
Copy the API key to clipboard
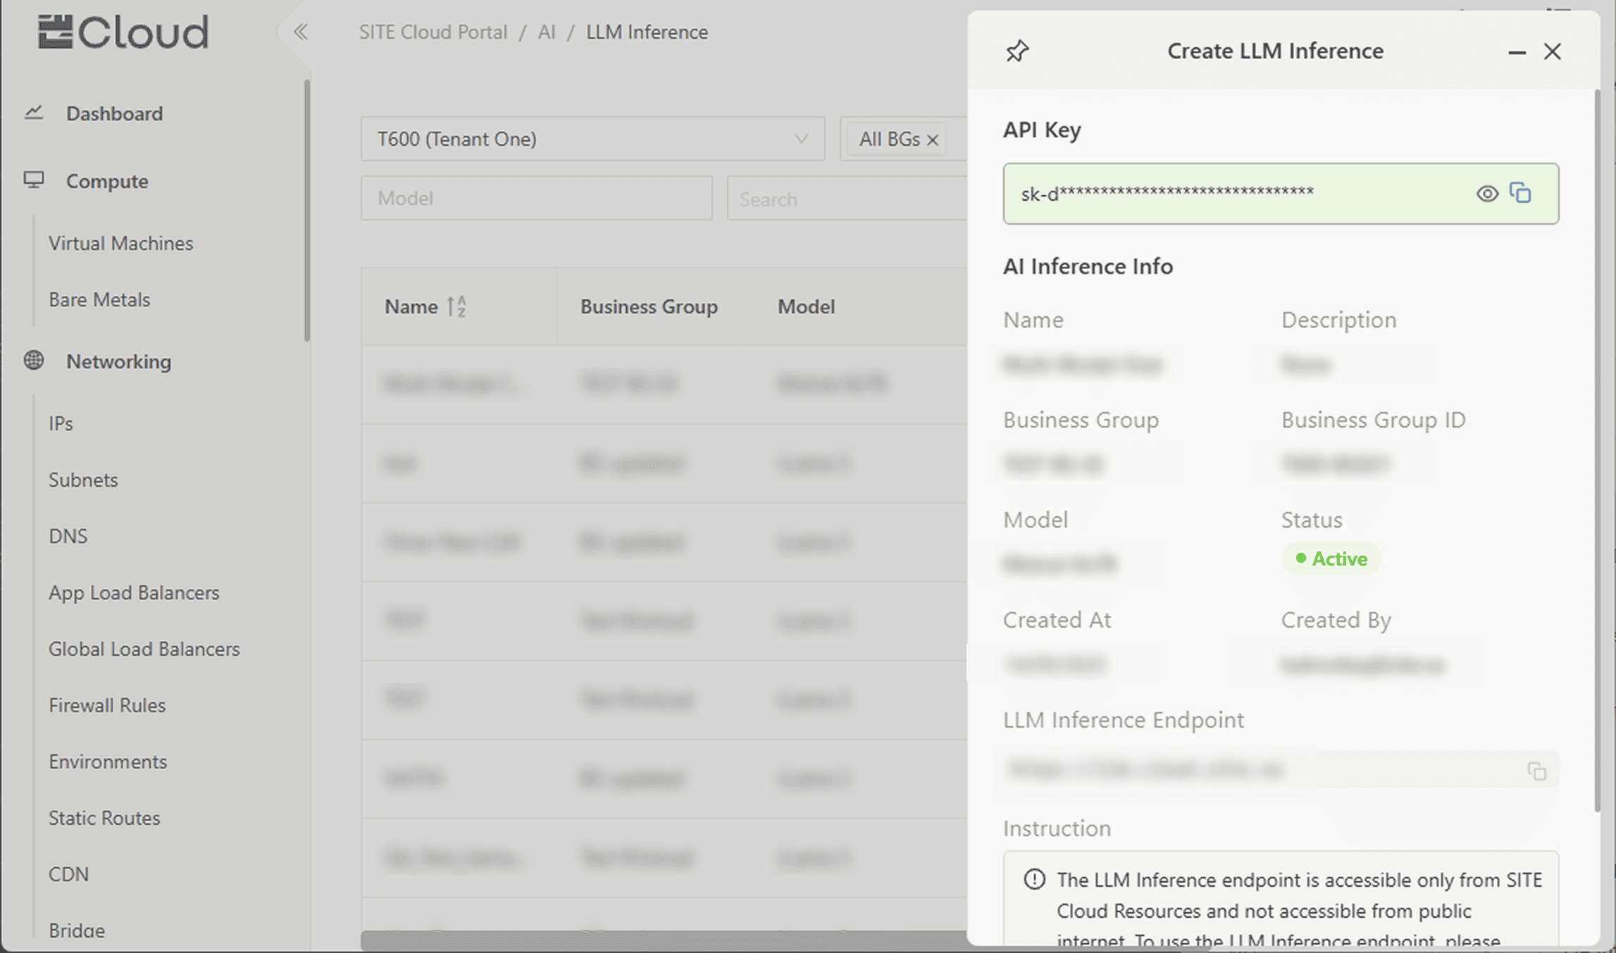point(1521,193)
